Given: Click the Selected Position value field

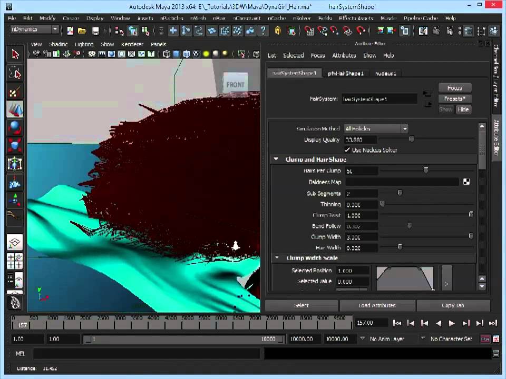Looking at the screenshot, I should point(353,271).
